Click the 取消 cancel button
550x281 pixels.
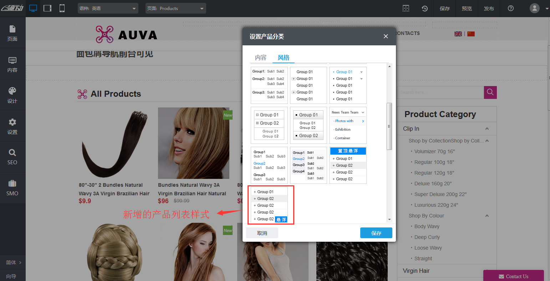coord(262,233)
